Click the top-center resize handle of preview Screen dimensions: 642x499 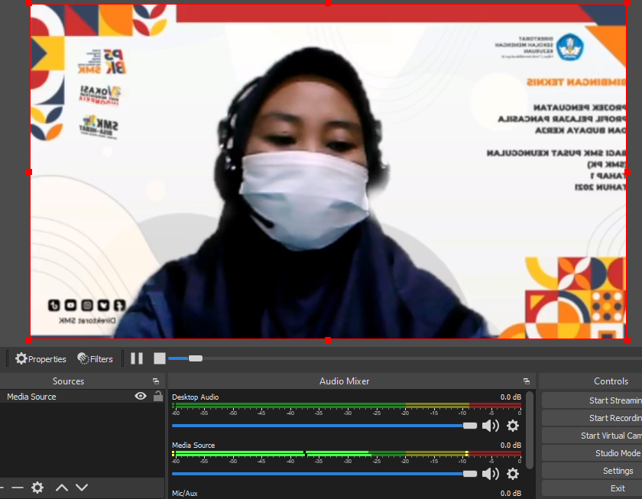[328, 3]
